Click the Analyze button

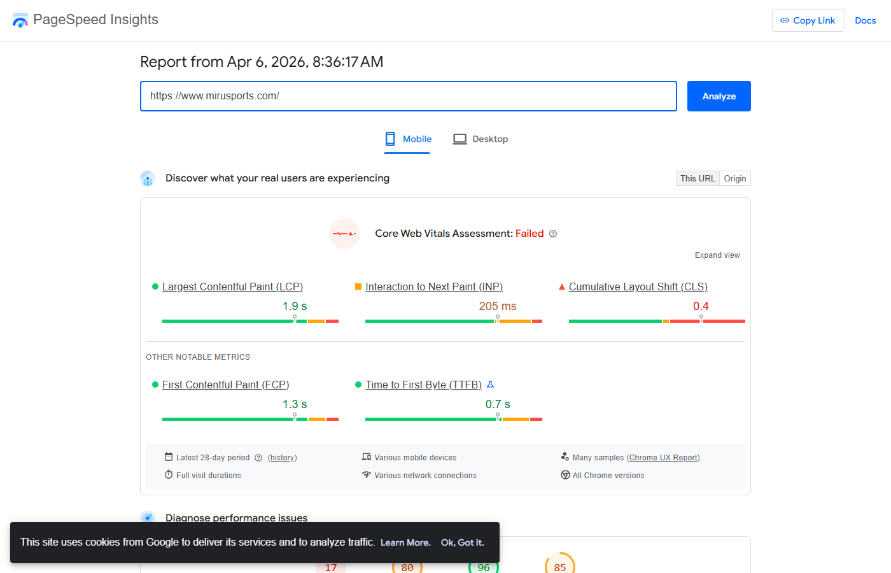pyautogui.click(x=719, y=96)
